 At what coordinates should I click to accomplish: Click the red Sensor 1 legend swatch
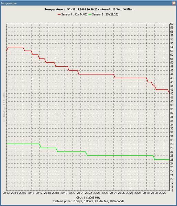tap(59, 14)
